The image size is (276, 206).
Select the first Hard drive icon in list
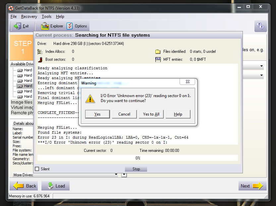[20, 70]
